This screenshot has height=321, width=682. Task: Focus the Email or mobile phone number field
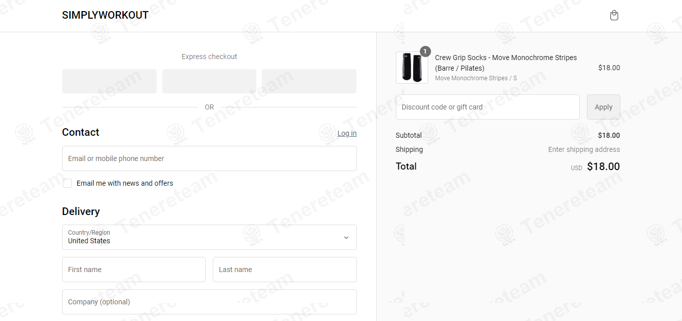coord(209,158)
